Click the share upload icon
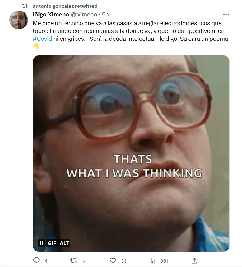Image resolution: width=242 pixels, height=267 pixels. click(x=194, y=260)
